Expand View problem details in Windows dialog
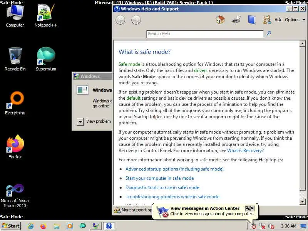This screenshot has width=308, height=231. pos(80,122)
